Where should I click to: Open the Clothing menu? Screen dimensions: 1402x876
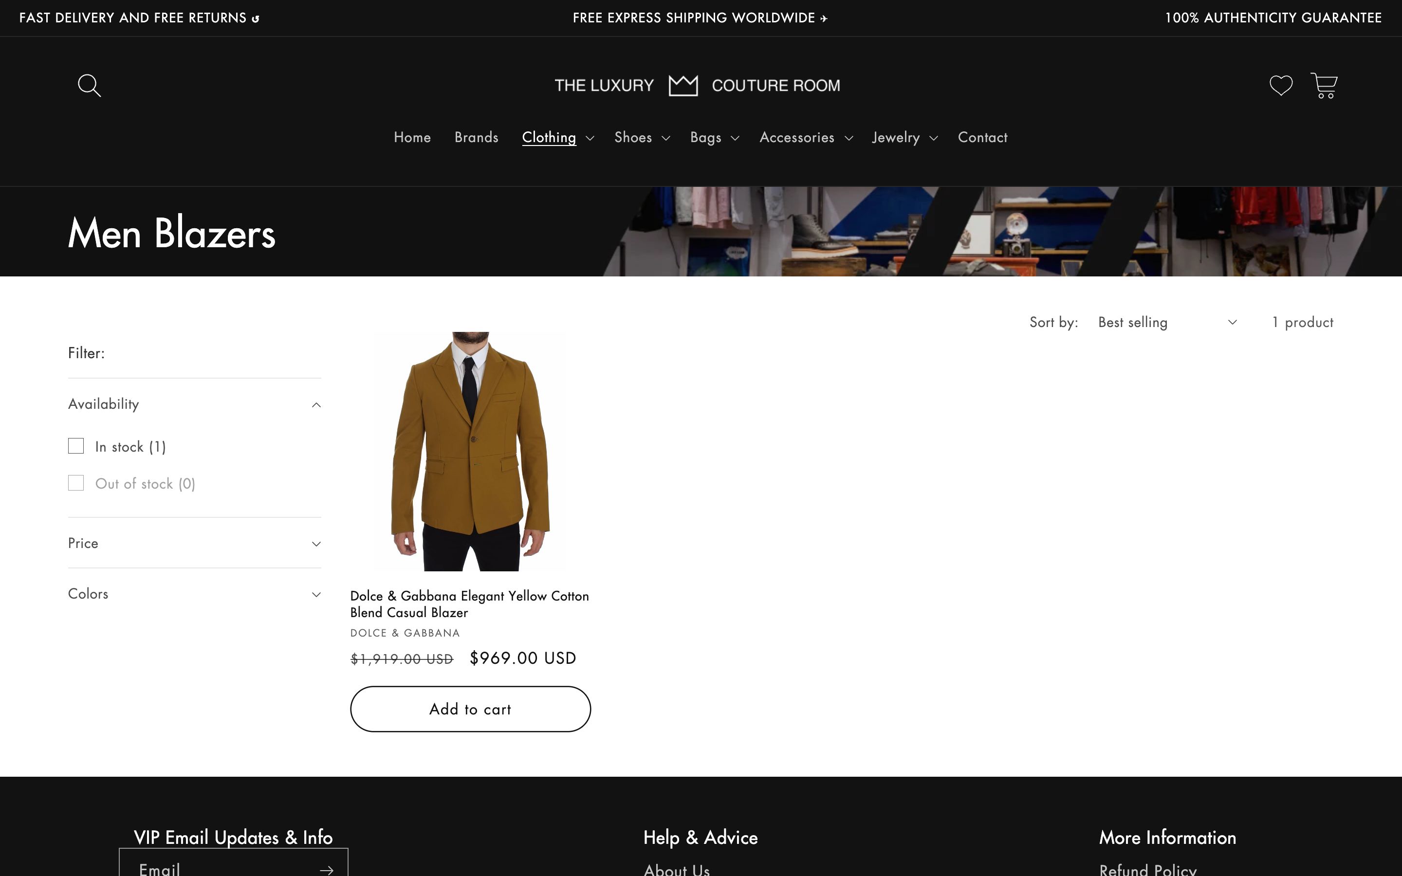click(x=549, y=138)
